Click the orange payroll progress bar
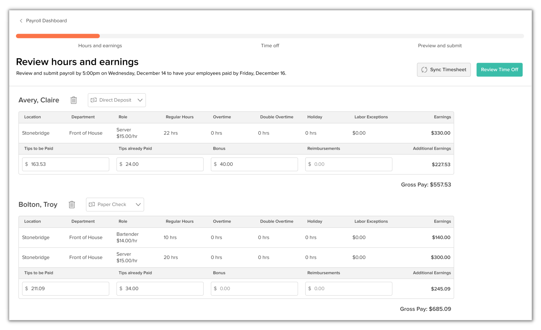 coord(58,36)
